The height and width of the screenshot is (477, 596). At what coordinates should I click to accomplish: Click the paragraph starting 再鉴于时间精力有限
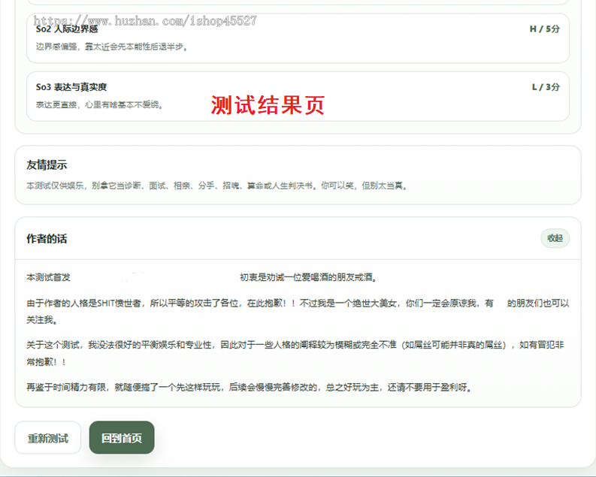(x=249, y=388)
